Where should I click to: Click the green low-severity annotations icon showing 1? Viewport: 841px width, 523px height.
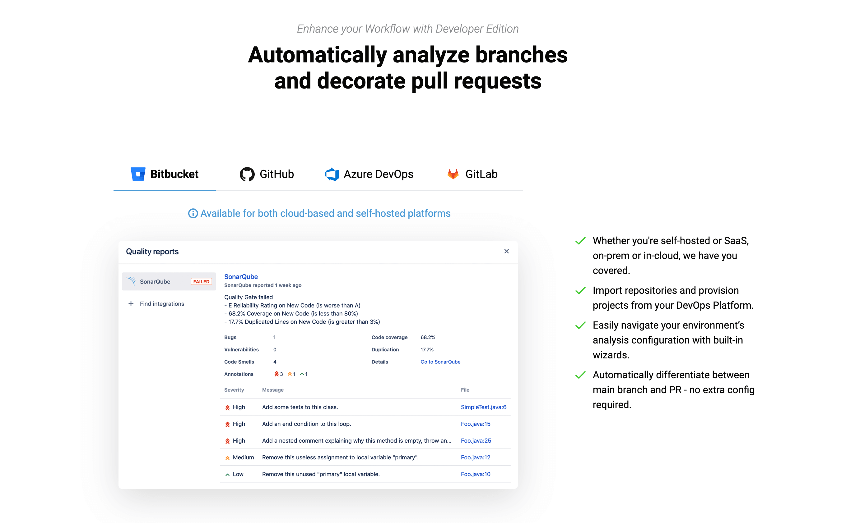coord(302,374)
